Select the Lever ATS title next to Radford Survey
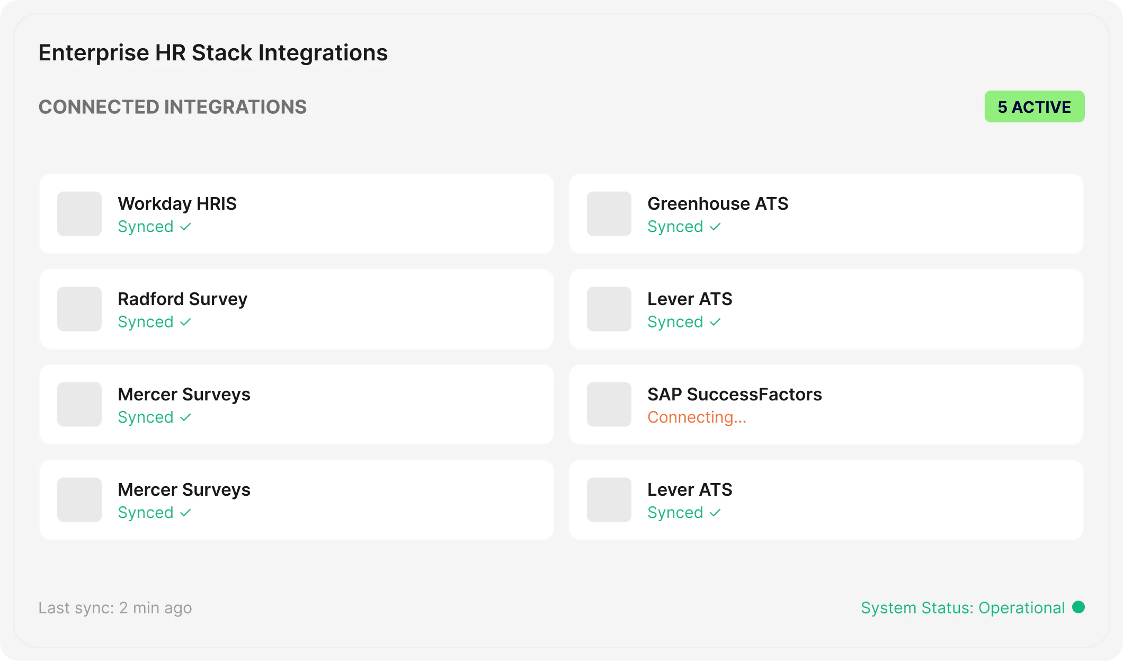This screenshot has height=661, width=1123. coord(690,299)
